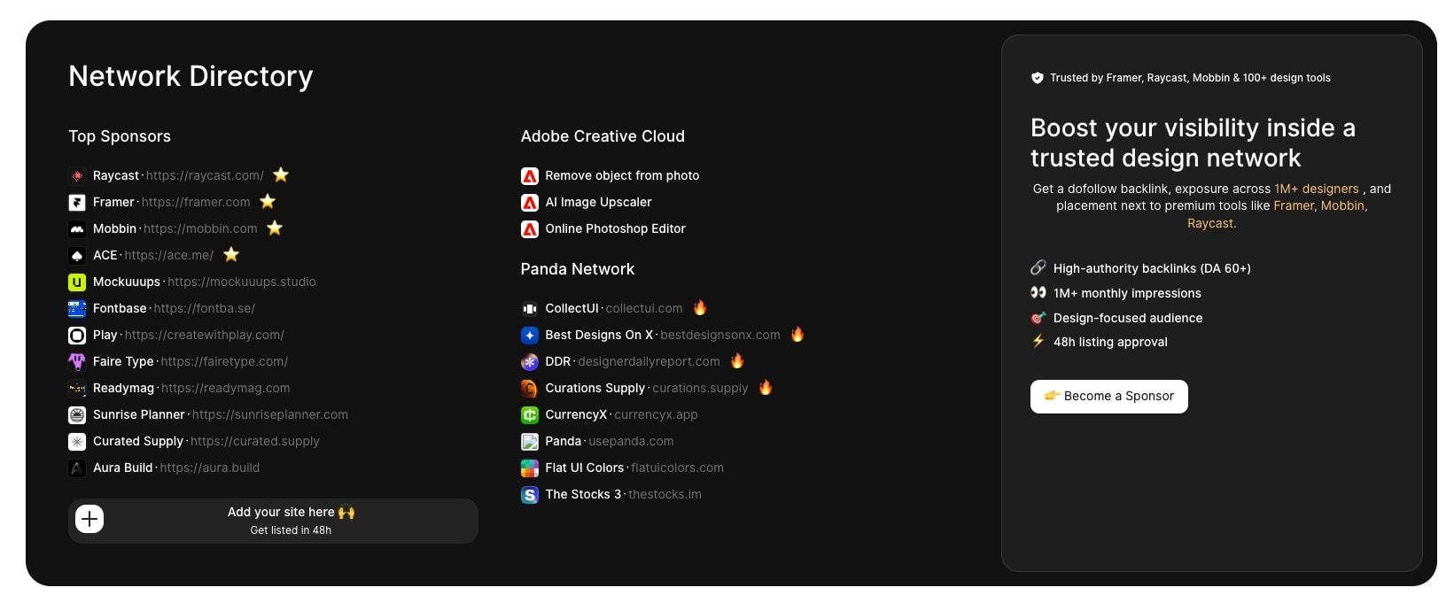This screenshot has height=603, width=1454.
Task: Click the orange 1M+ designers text
Action: click(x=1317, y=189)
